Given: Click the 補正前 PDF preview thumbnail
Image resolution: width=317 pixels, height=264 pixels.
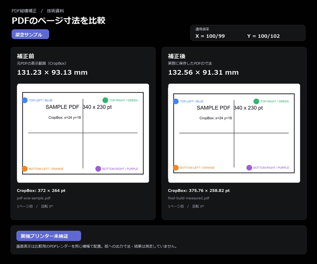Looking at the screenshot, I should click(83, 133).
